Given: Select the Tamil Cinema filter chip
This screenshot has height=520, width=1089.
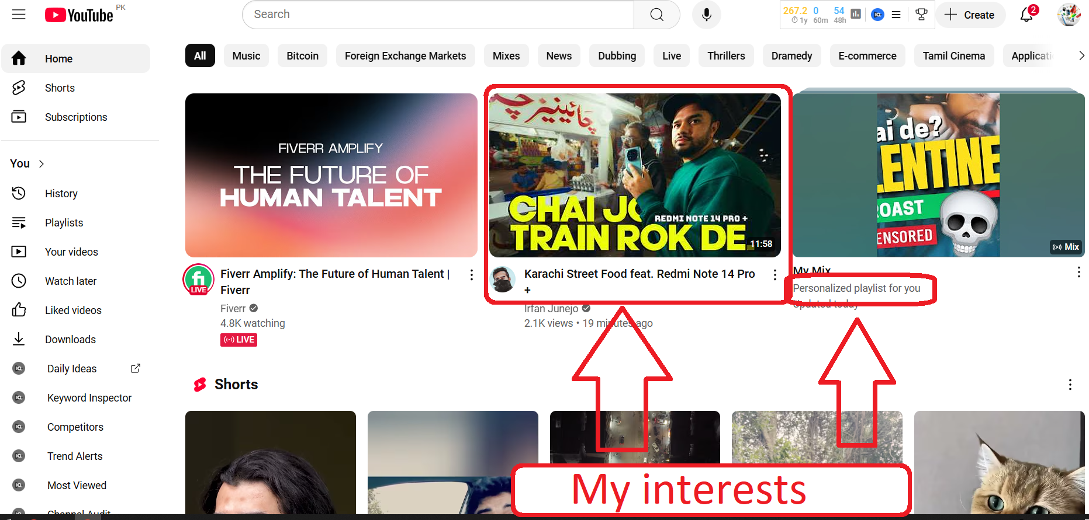Looking at the screenshot, I should click(x=954, y=55).
